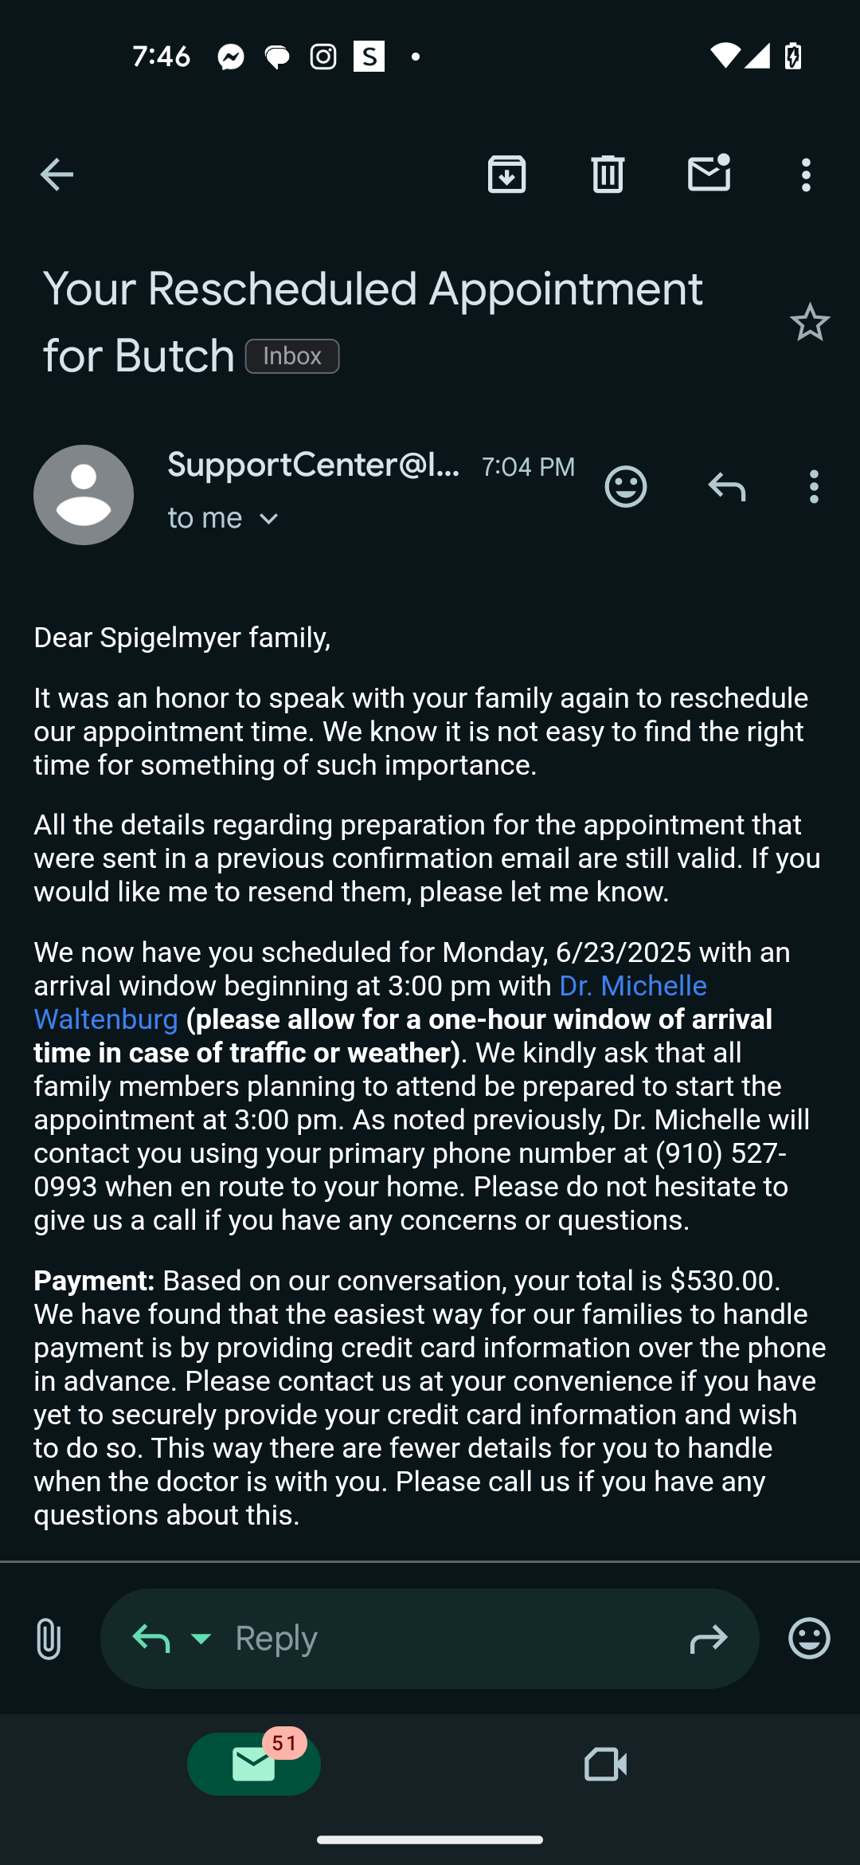The height and width of the screenshot is (1865, 860).
Task: Open reply type dropdown arrow
Action: point(201,1639)
